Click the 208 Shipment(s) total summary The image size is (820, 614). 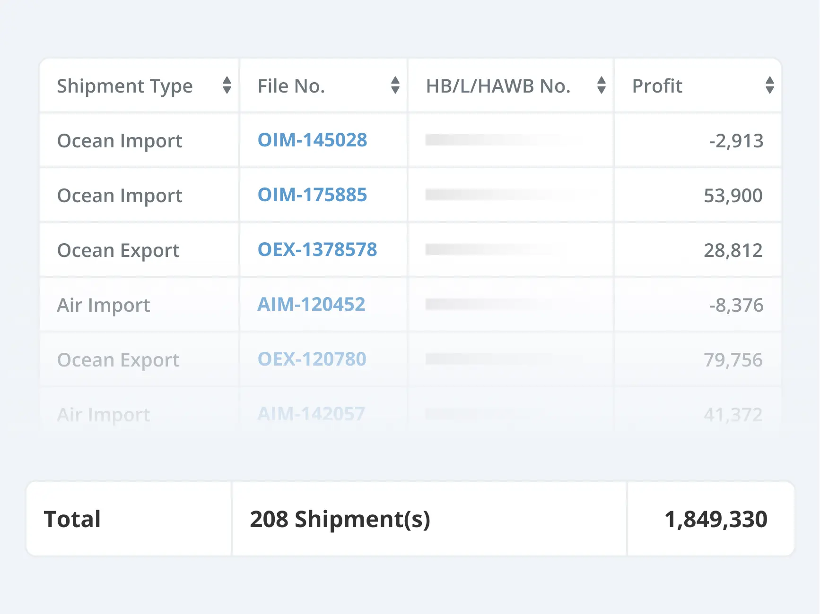tap(340, 519)
